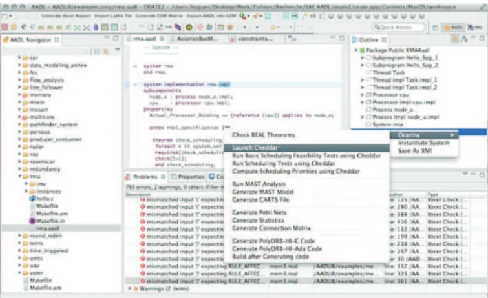Choose Save As XMI
Image resolution: width=488 pixels, height=298 pixels.
[414, 151]
